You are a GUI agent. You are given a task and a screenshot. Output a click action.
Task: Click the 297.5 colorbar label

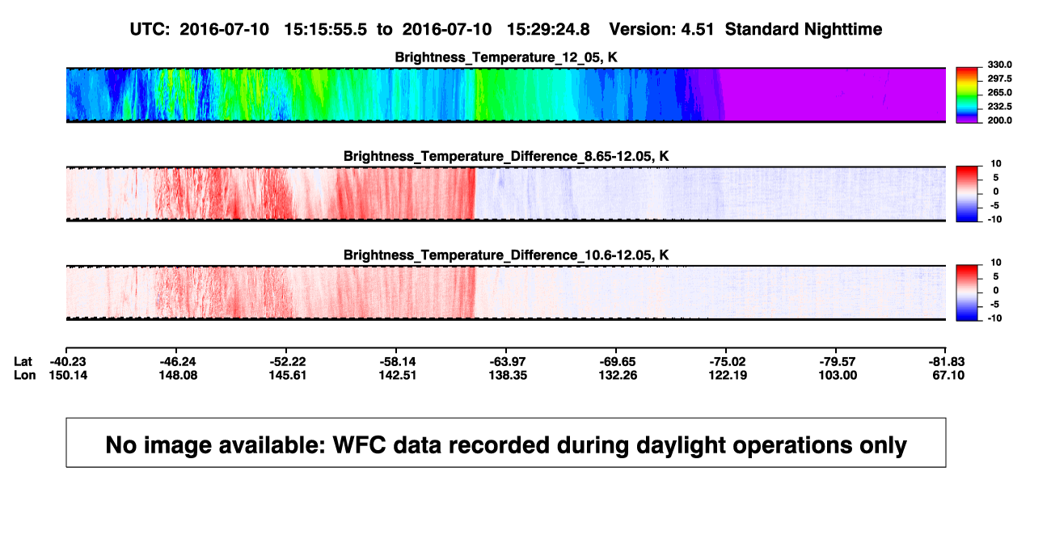pyautogui.click(x=1001, y=79)
